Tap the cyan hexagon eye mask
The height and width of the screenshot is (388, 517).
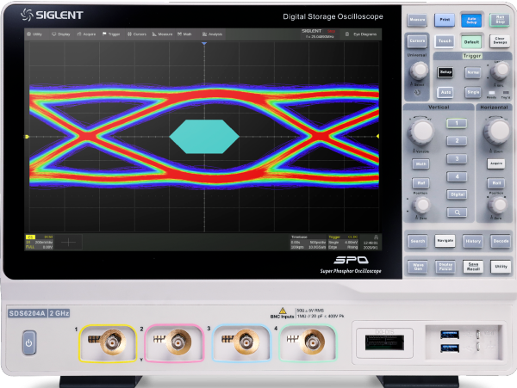[203, 137]
